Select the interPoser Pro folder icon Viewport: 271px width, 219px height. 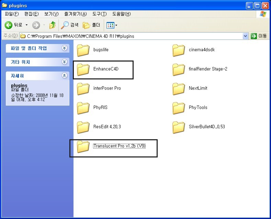click(83, 89)
